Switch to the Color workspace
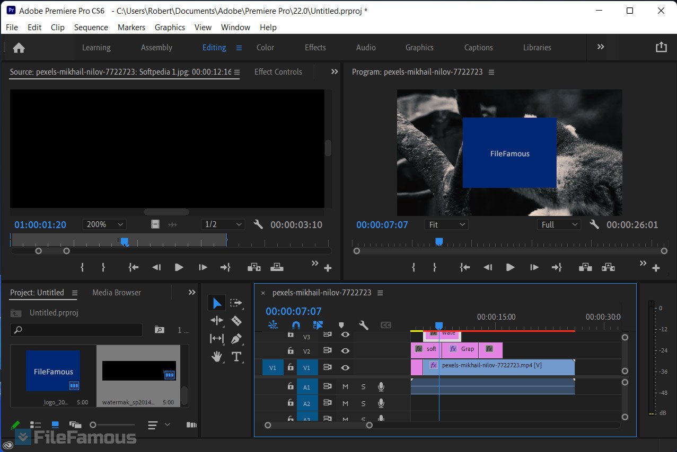The image size is (677, 452). coord(265,48)
